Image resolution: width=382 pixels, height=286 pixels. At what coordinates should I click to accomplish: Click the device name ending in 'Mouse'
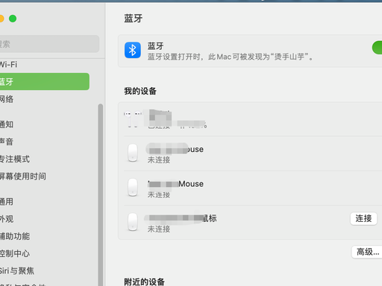tap(175, 184)
